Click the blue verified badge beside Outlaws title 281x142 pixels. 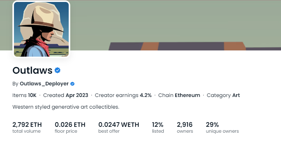[x=57, y=70]
